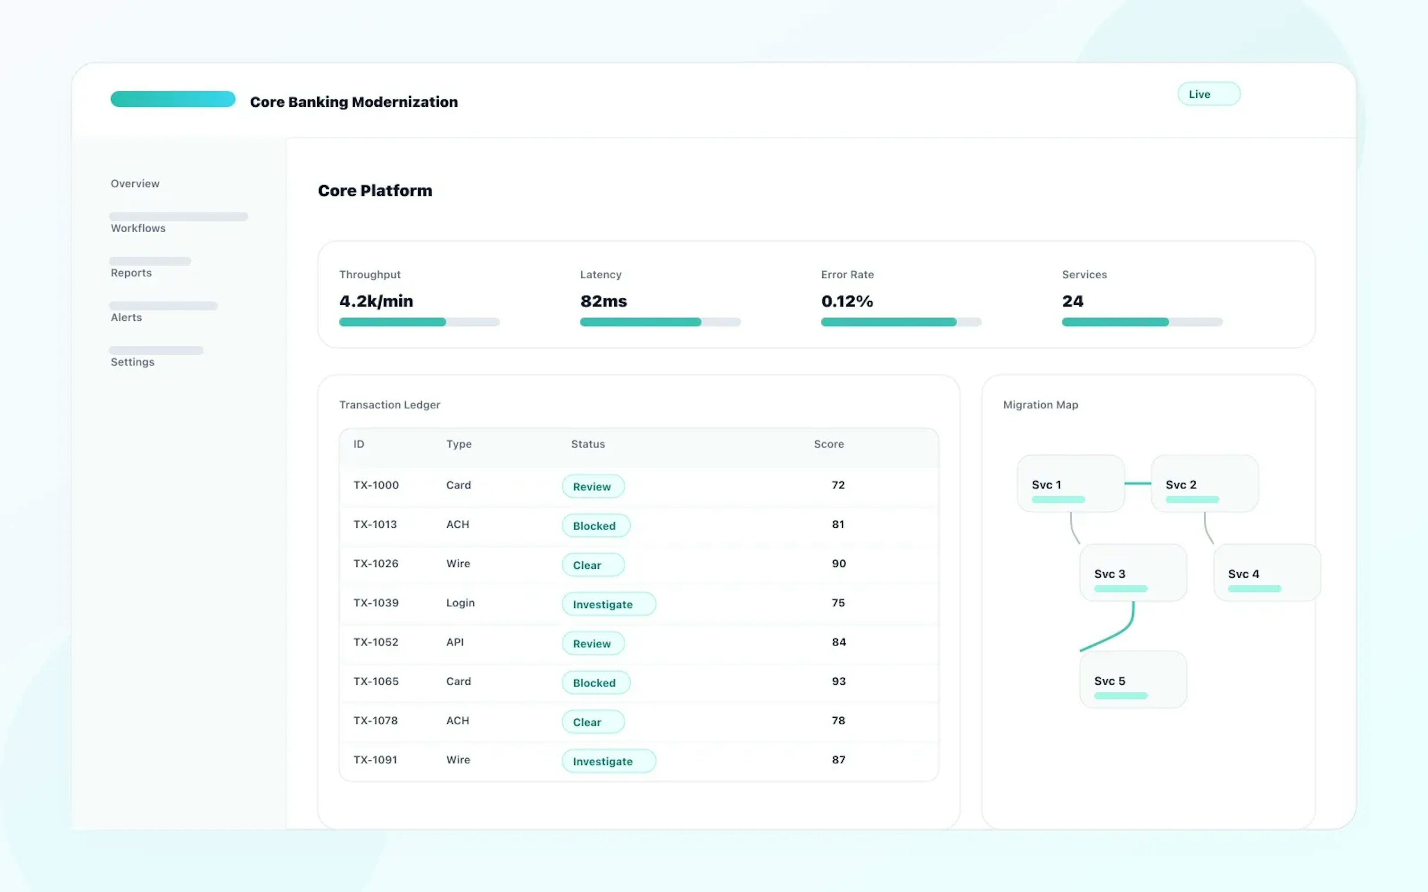Select the Svc 1 node in Migration Map
Image resolution: width=1428 pixels, height=892 pixels.
point(1070,484)
